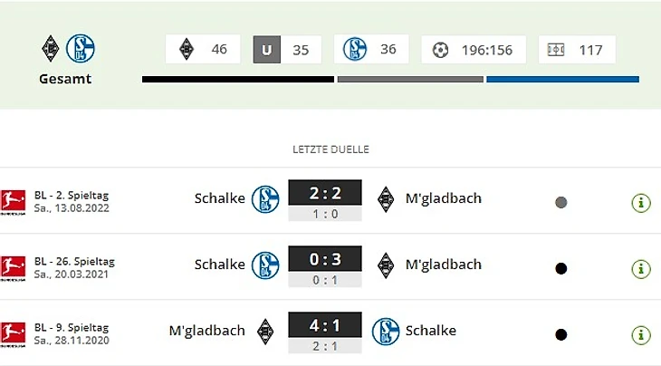661x366 pixels.
Task: Click the football goals icon showing 196:156
Action: click(441, 50)
